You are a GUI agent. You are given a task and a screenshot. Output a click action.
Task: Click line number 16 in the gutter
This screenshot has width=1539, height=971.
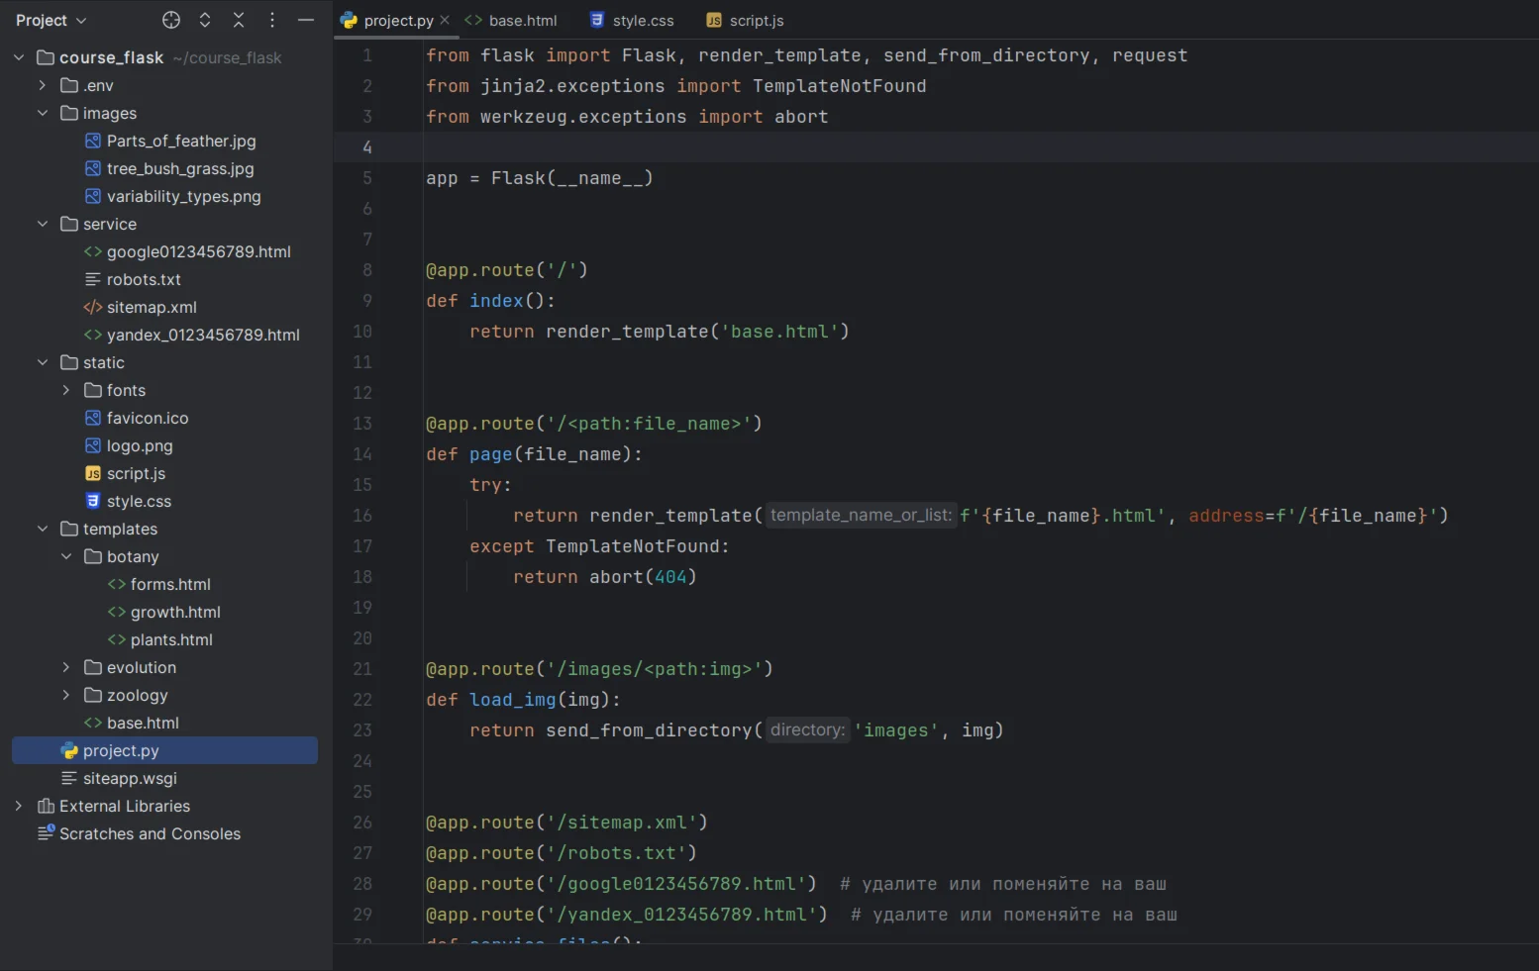coord(362,516)
